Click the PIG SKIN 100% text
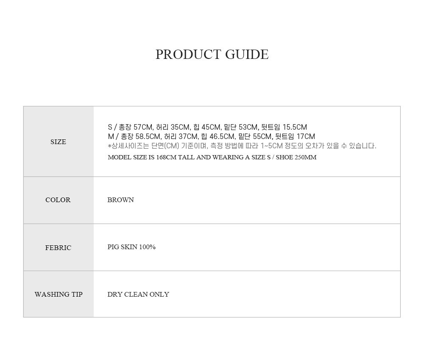The width and height of the screenshot is (424, 353). pos(131,247)
